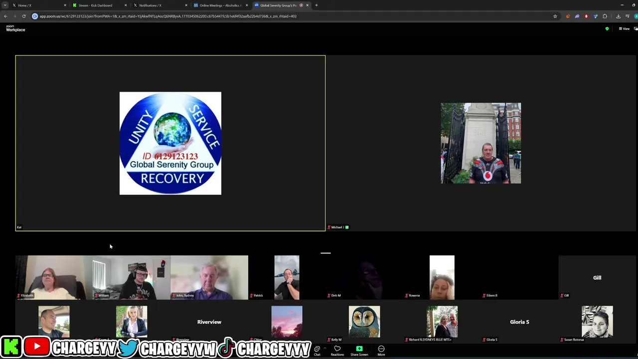The height and width of the screenshot is (359, 638).
Task: Select the Global Serenity Group's tab
Action: pyautogui.click(x=281, y=5)
